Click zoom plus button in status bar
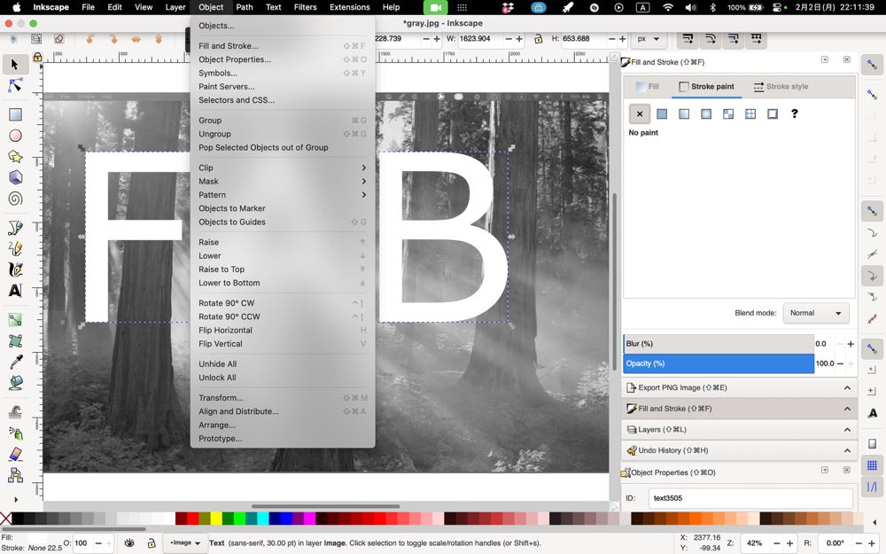The image size is (886, 554). 789,543
